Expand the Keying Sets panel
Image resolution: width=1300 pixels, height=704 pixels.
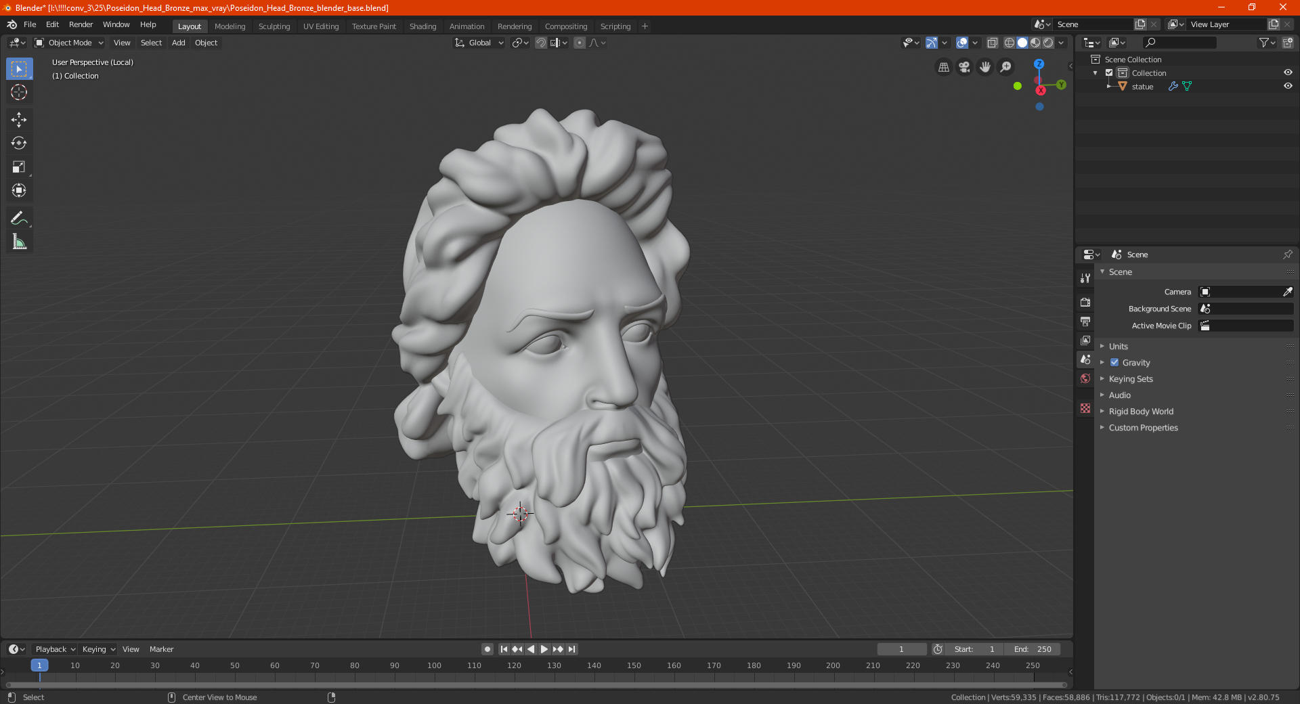coord(1131,379)
